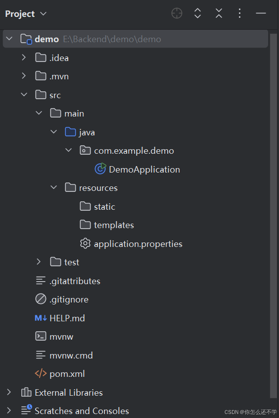Image resolution: width=279 pixels, height=418 pixels.
Task: Select the src folder name
Action: click(55, 95)
